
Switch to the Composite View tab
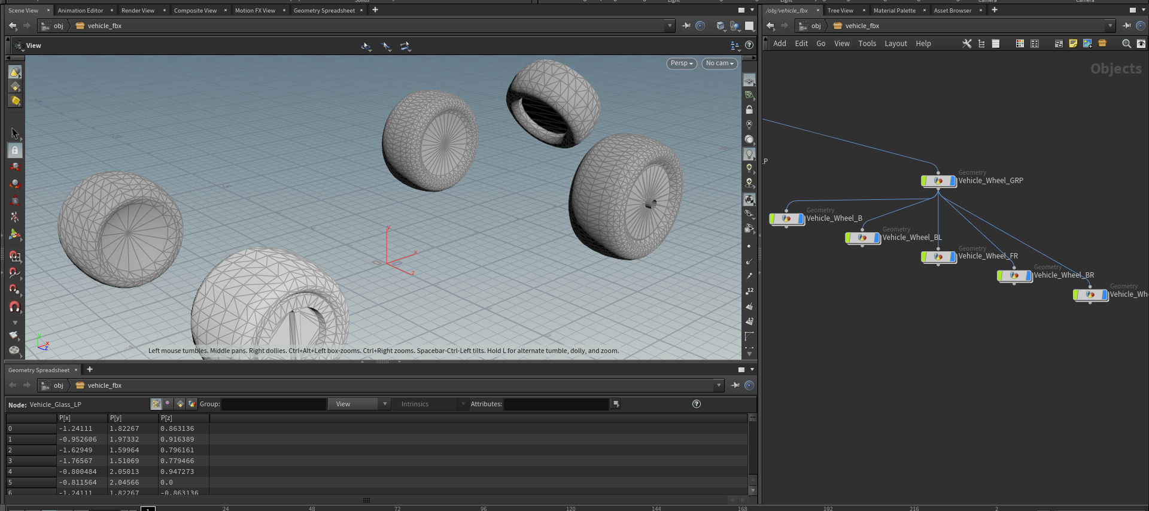(x=195, y=10)
